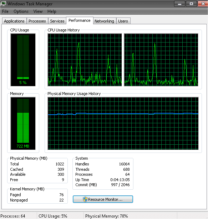208x219 pixels.
Task: Click the right CPU Usage History graph
Action: coord(161,60)
